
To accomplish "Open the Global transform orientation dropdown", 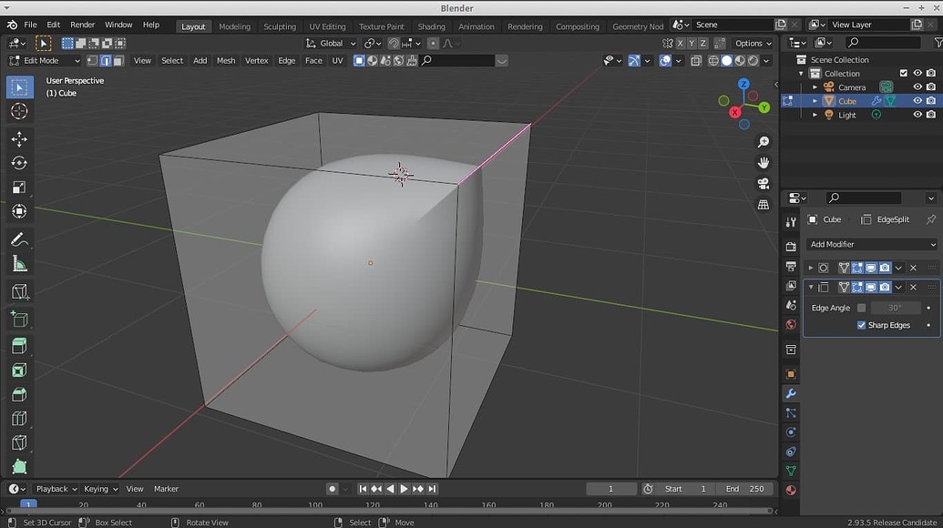I will point(331,44).
